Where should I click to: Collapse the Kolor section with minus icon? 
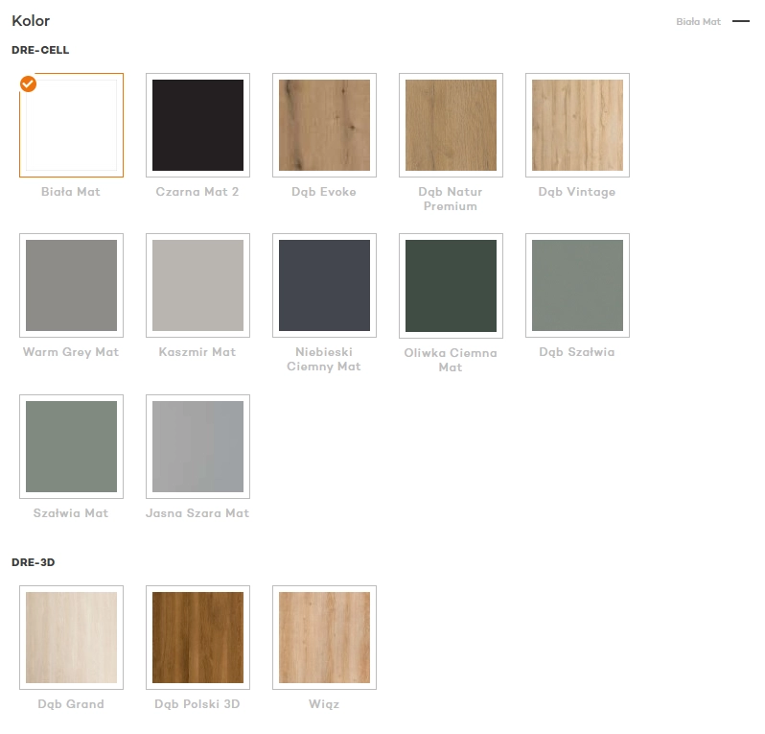[x=741, y=21]
